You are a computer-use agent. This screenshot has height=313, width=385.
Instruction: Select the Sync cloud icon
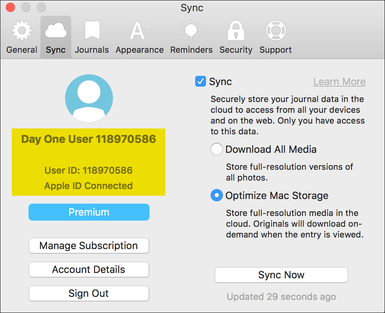[x=56, y=31]
